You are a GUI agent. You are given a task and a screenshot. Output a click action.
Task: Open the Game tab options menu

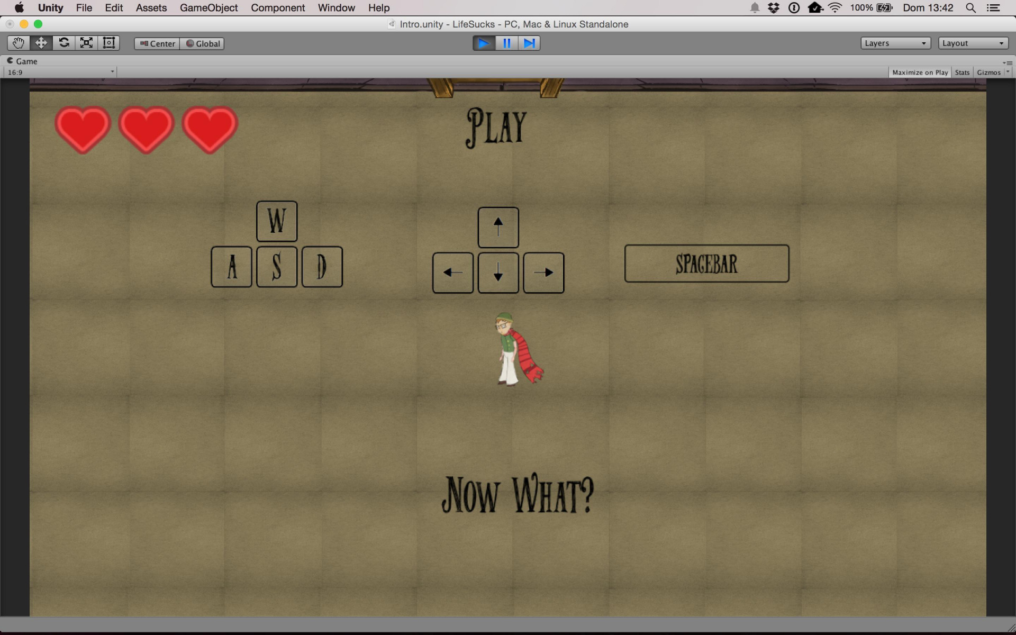point(1008,62)
